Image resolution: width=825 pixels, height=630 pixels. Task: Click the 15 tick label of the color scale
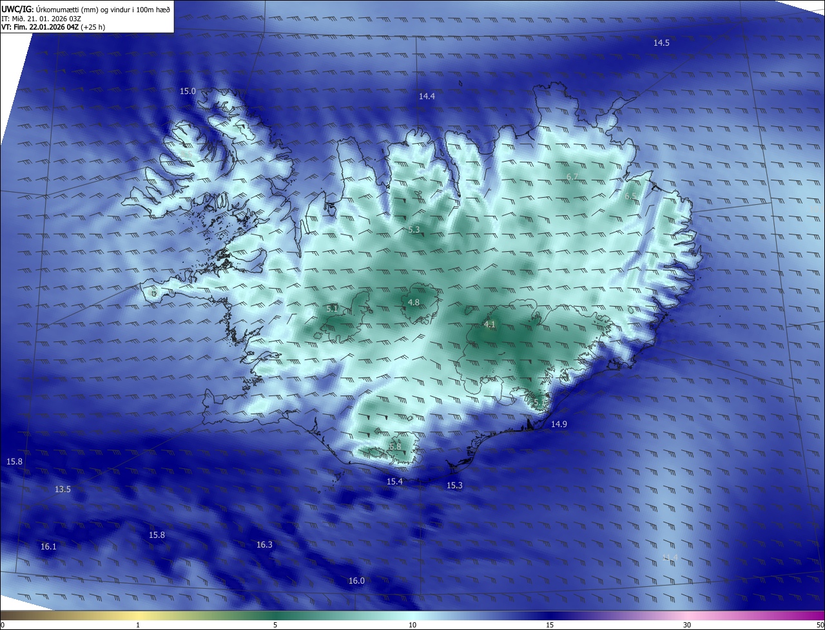550,625
